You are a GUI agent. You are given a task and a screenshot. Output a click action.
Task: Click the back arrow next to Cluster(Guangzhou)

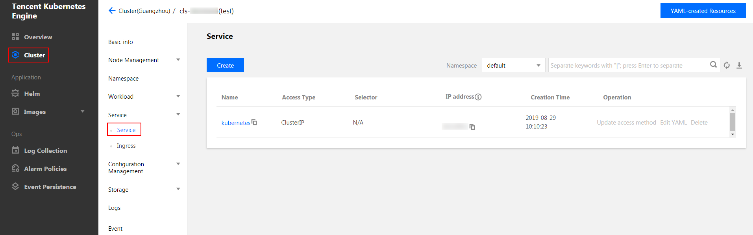(x=112, y=11)
